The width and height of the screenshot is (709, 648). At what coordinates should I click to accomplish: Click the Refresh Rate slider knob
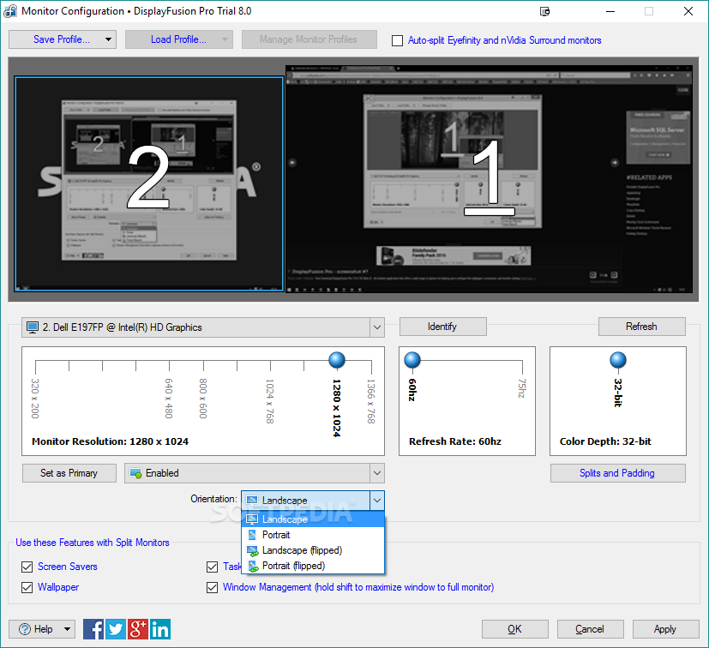click(x=412, y=360)
